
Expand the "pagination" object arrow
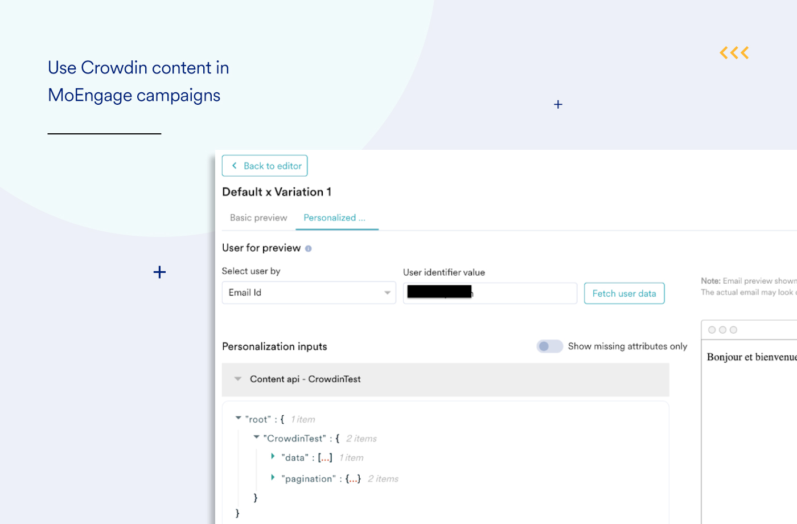[x=273, y=477]
